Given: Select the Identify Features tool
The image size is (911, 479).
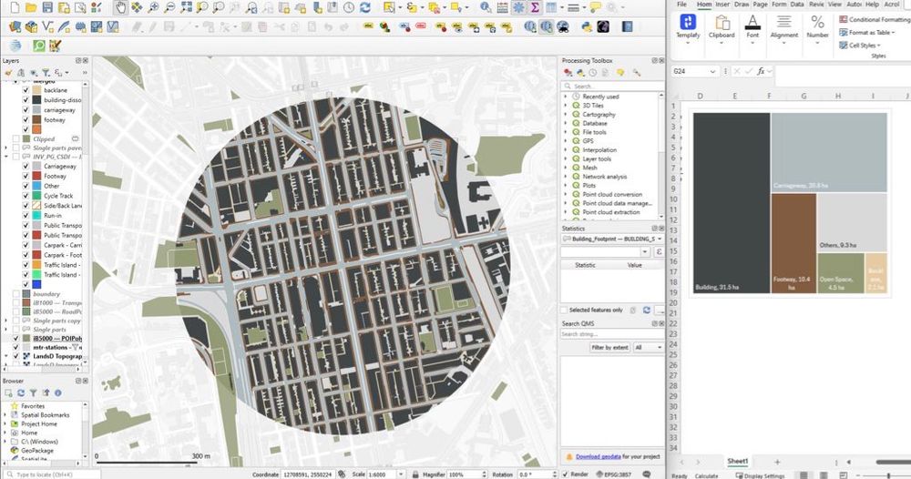Looking at the screenshot, I should coord(486,7).
